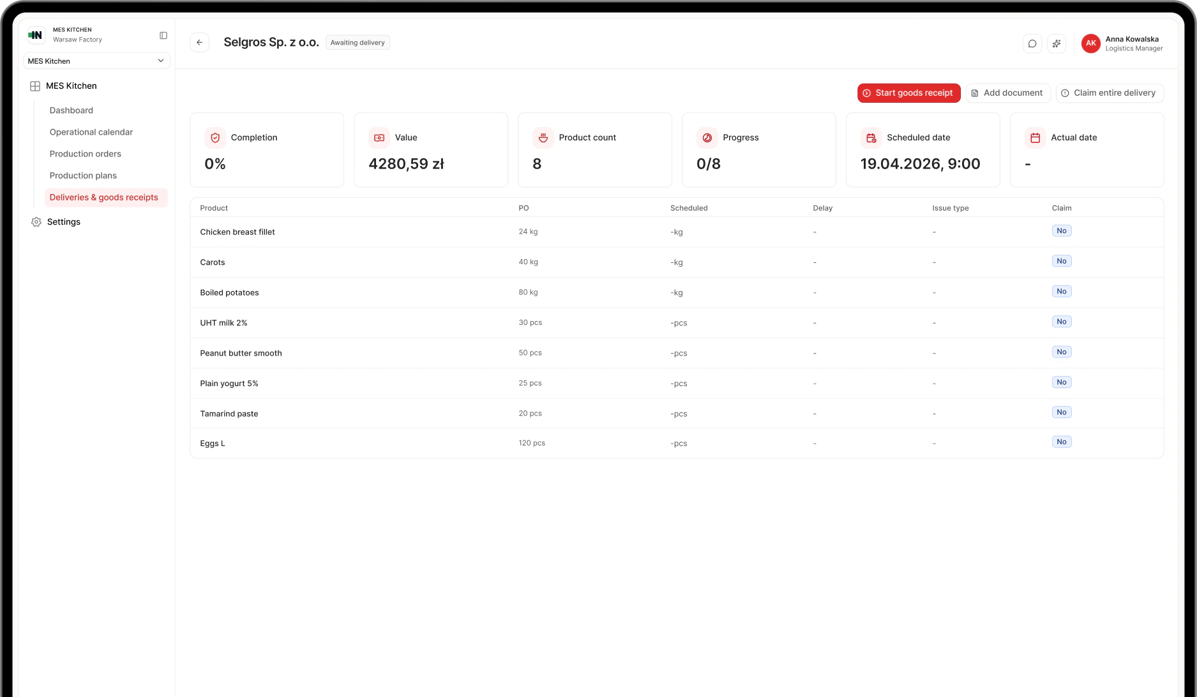
Task: Click the Product count bowl icon
Action: tap(543, 138)
